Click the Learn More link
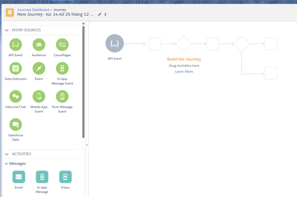 pos(184,71)
